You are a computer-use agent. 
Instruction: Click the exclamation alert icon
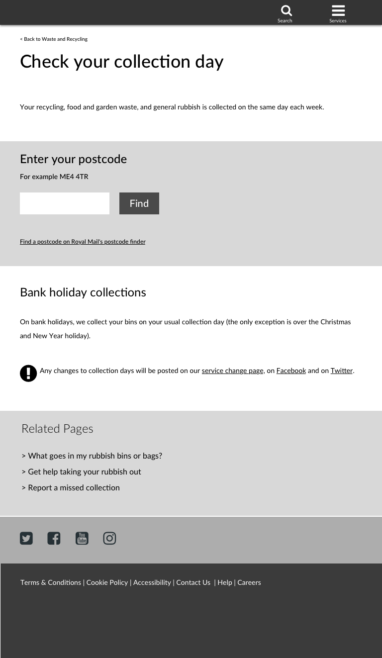[x=28, y=373]
